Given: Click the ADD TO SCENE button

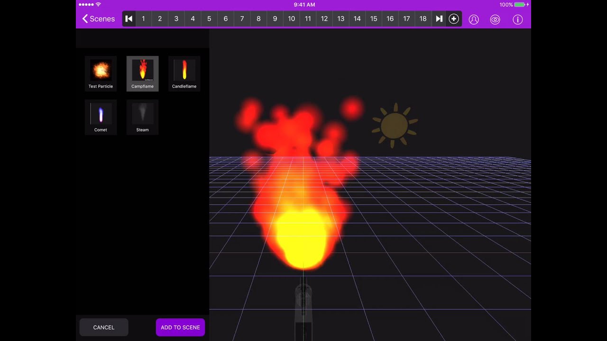Looking at the screenshot, I should [x=180, y=327].
